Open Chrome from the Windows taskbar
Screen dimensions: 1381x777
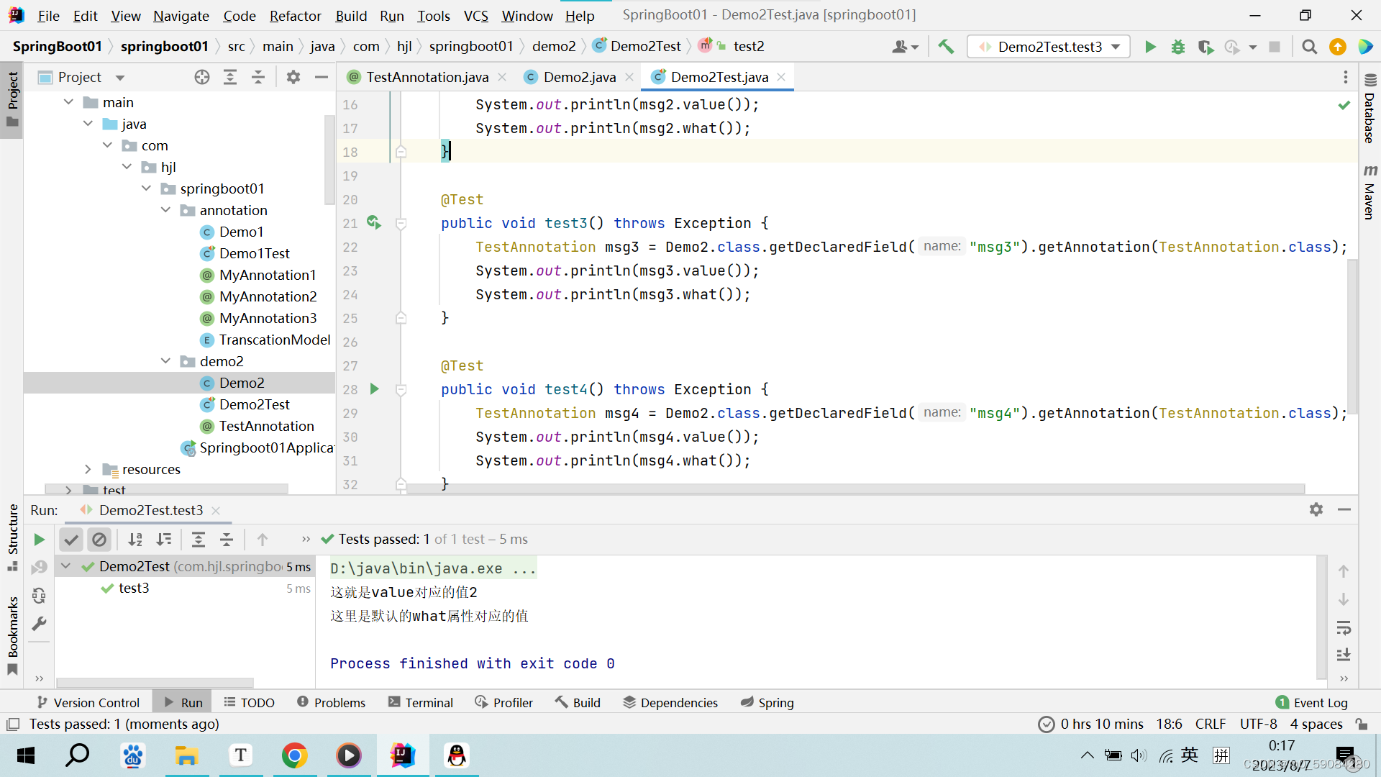(295, 755)
